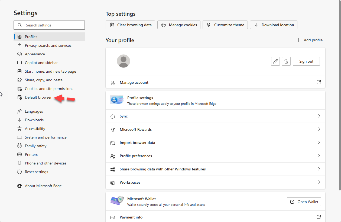Click the Manage account external link icon
The image size is (341, 222).
[319, 82]
